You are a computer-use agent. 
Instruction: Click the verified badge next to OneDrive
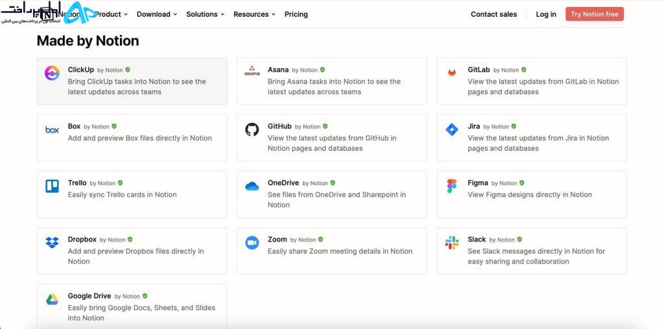pyautogui.click(x=333, y=183)
